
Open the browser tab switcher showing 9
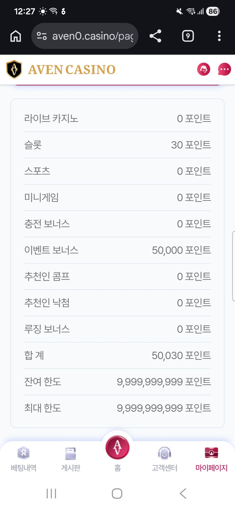click(188, 36)
